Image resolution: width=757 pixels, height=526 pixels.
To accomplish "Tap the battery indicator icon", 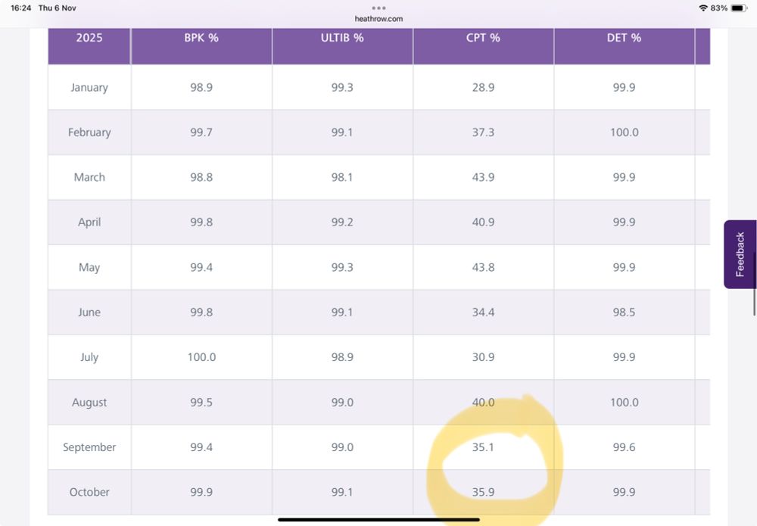I will (739, 8).
